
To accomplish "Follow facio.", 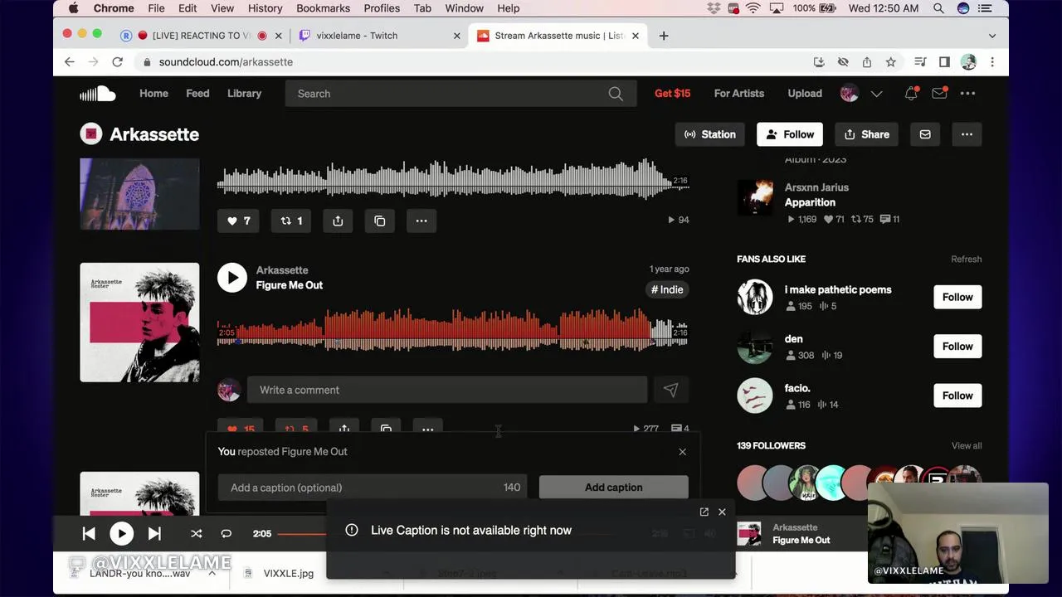I will pos(957,396).
